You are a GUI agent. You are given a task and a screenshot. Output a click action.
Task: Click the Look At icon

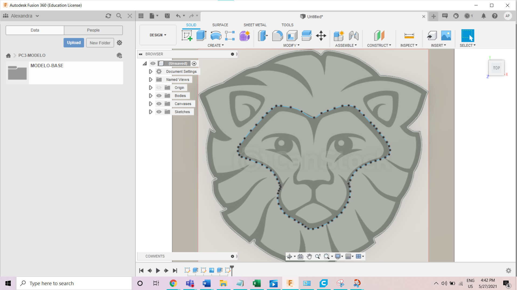click(301, 256)
